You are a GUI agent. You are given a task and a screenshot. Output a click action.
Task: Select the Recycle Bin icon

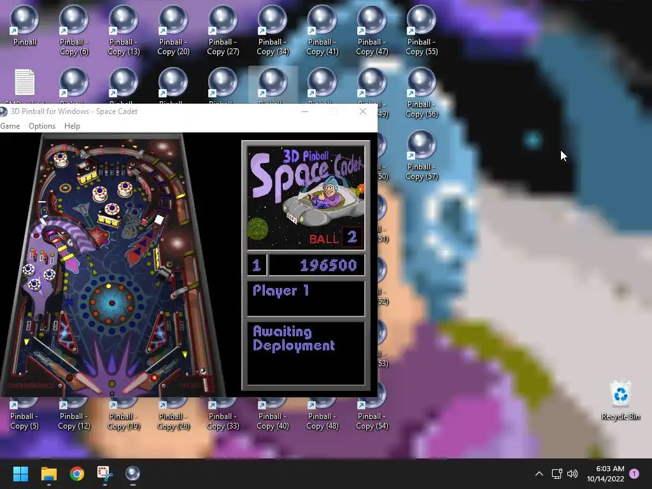click(x=620, y=401)
